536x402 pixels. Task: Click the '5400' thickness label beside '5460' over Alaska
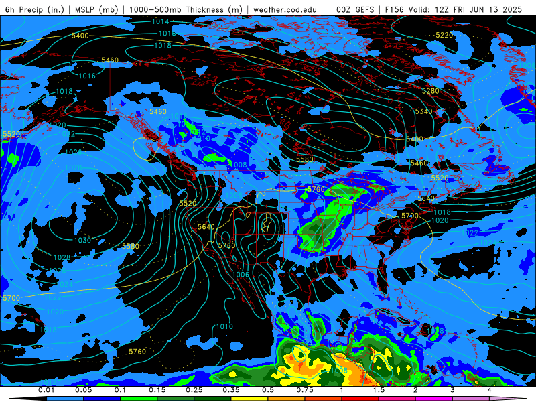80,36
